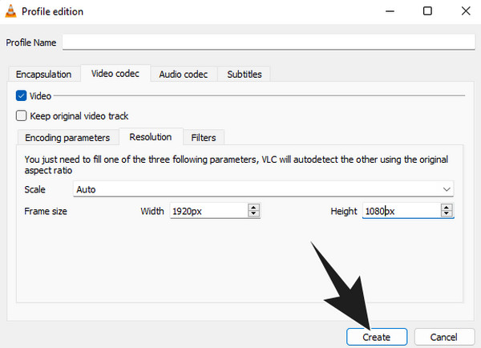Click the VLC cone icon in title bar
This screenshot has height=348, width=481.
tap(10, 11)
